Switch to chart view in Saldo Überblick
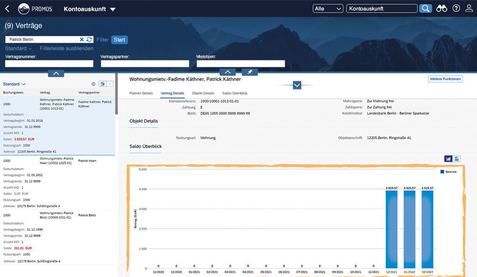The image size is (477, 277). click(x=448, y=158)
